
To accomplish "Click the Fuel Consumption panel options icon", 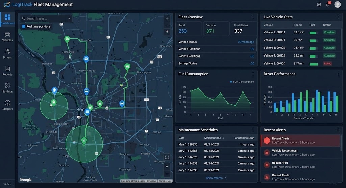I will tap(253, 74).
